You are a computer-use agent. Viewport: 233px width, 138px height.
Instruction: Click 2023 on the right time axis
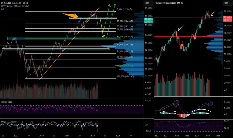pos(187,135)
